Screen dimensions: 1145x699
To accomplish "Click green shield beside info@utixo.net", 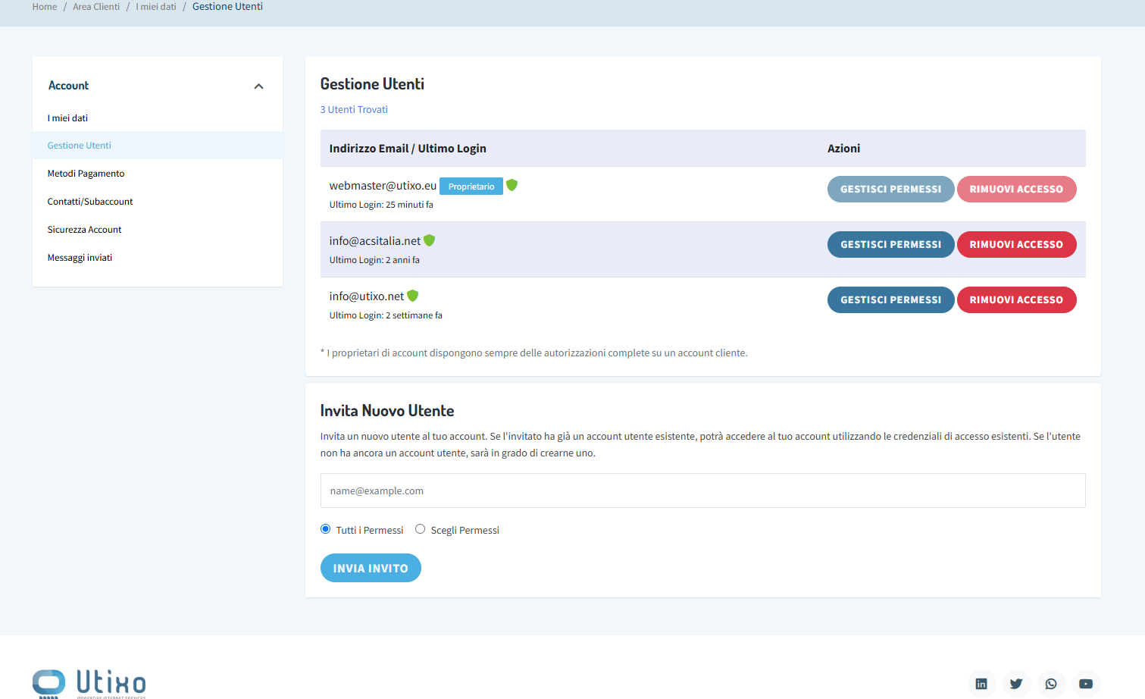I will click(x=412, y=296).
